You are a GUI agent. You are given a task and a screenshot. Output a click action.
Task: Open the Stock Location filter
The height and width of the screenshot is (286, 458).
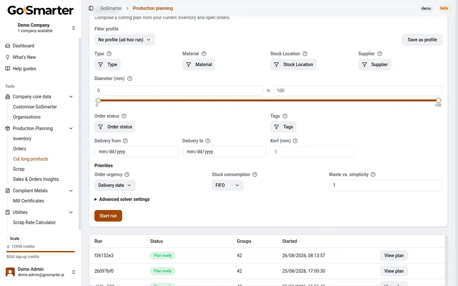click(x=293, y=65)
